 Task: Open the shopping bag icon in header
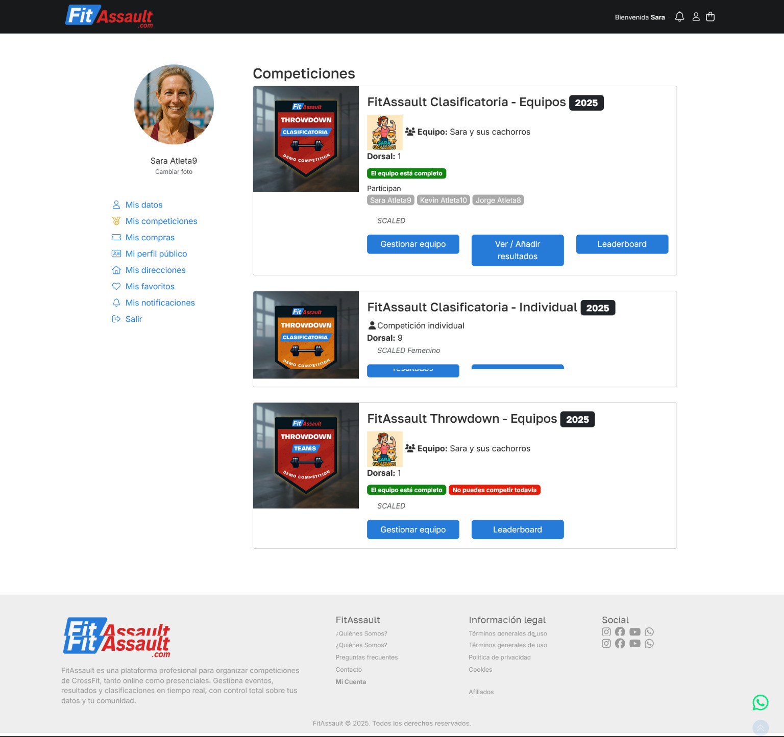pos(710,17)
